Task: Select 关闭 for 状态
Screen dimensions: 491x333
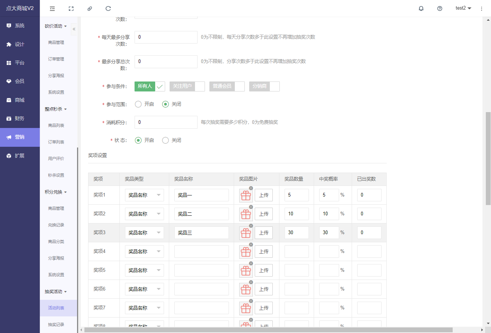Action: (172, 141)
